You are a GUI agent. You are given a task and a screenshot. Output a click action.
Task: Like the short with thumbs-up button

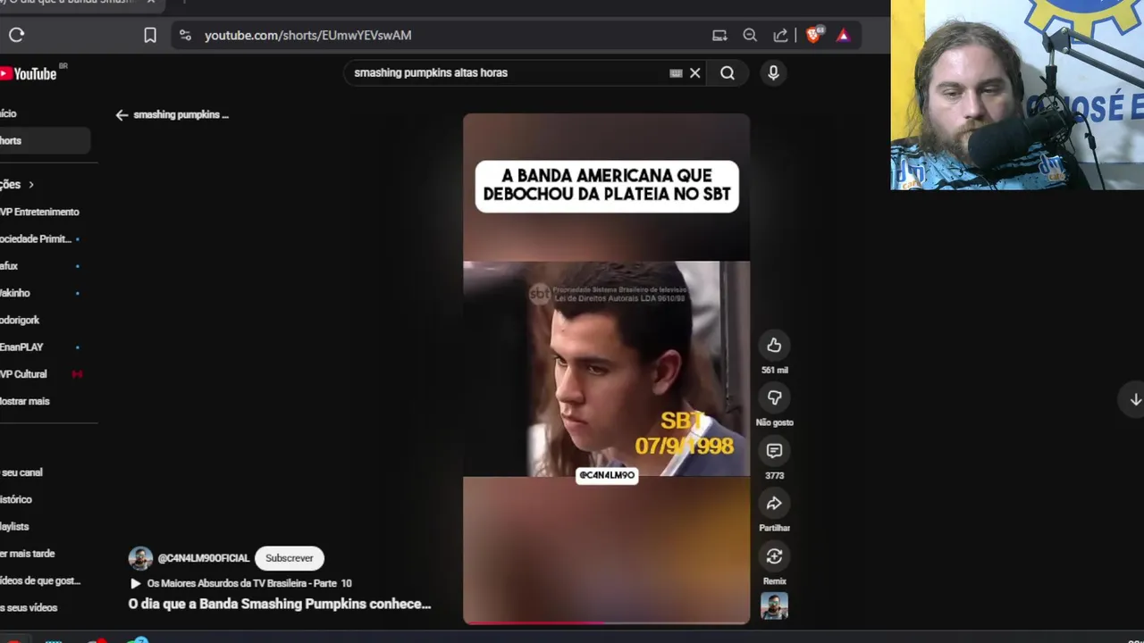[774, 346]
